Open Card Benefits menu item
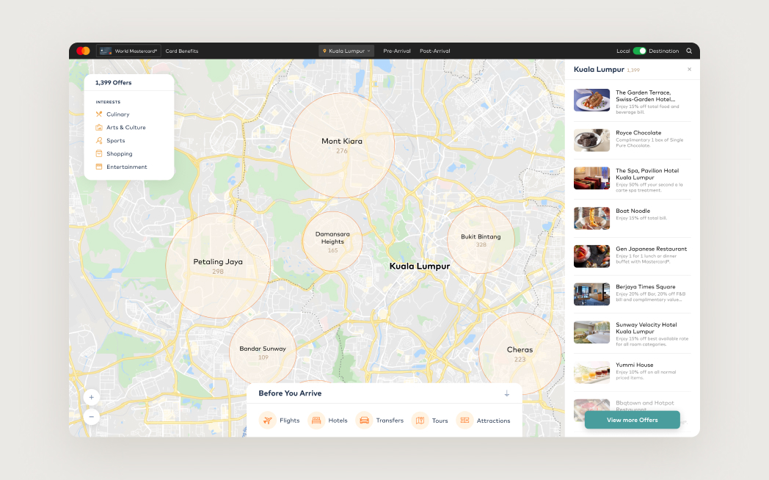The height and width of the screenshot is (480, 769). tap(182, 51)
